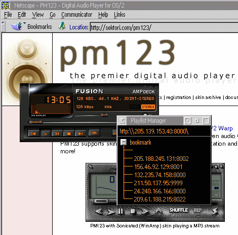Toggle REP repeat on the Sonicated skin
This screenshot has width=238, height=235.
coord(197,210)
